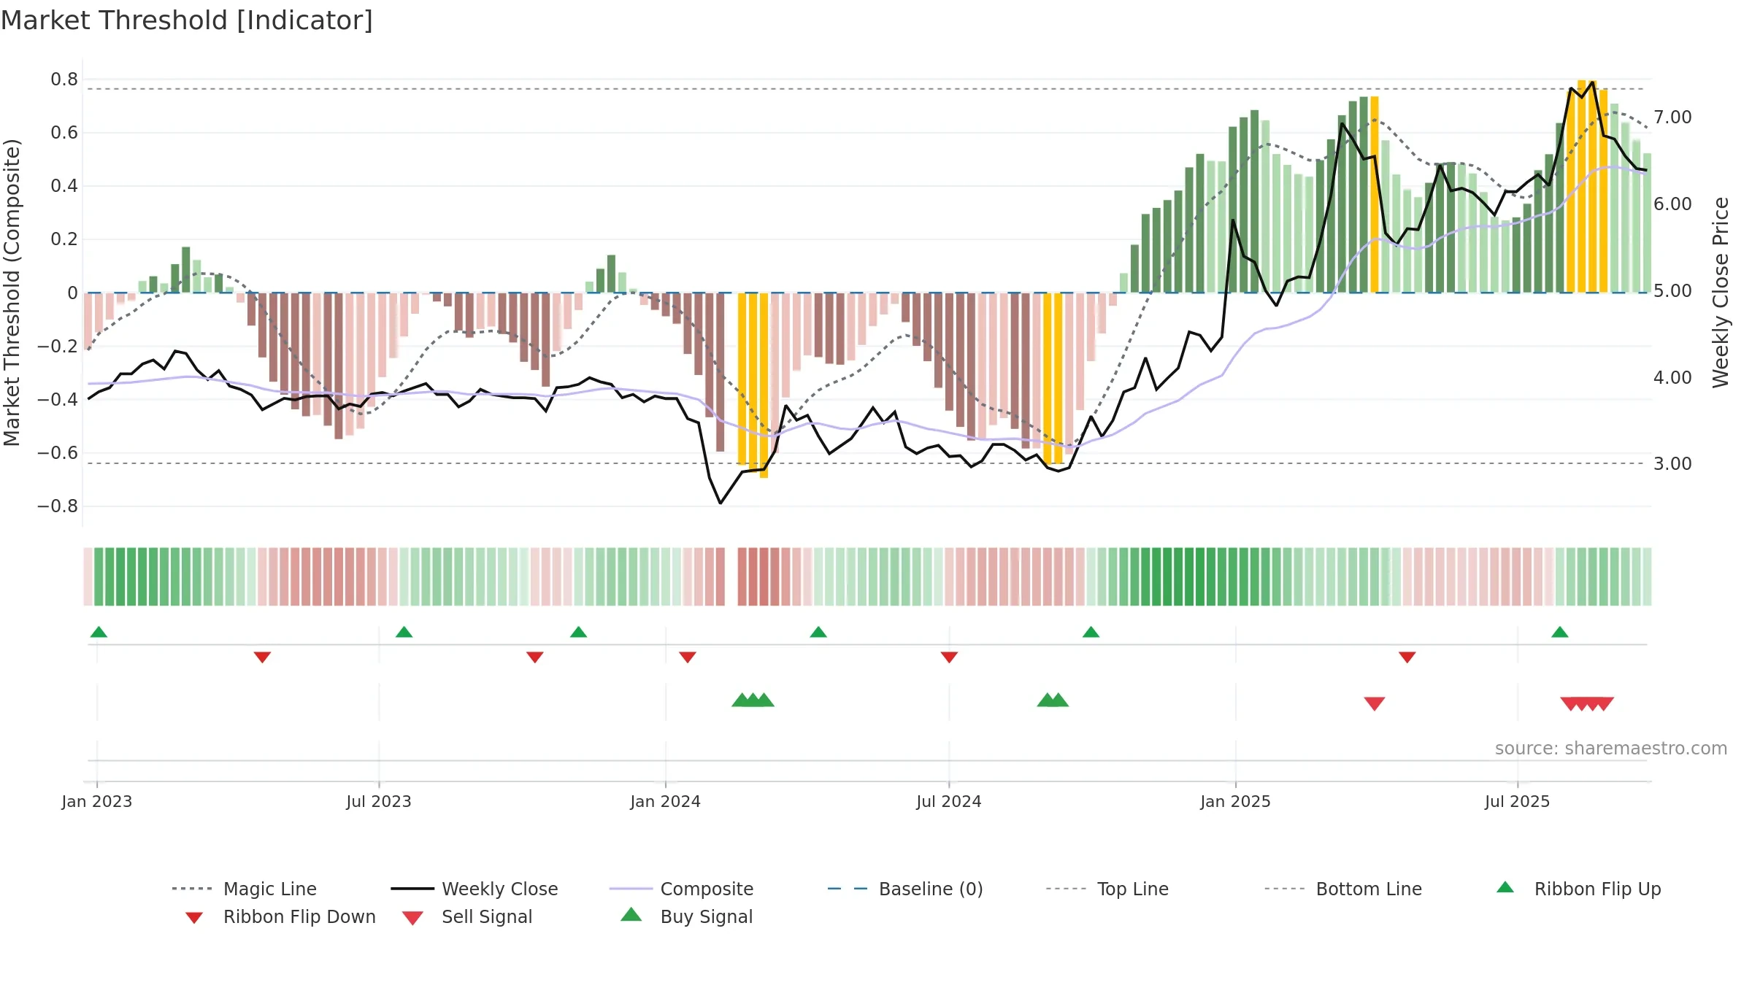1752x985 pixels.
Task: Click the red flip-down triangle just after Jan 2024
Action: click(687, 657)
